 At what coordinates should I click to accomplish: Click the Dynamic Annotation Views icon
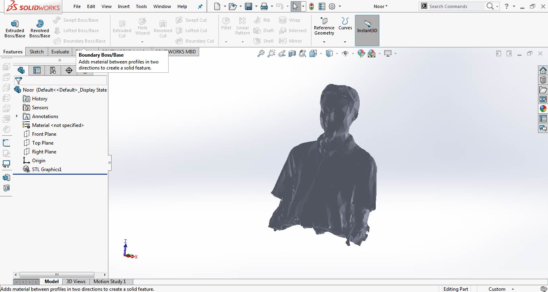pyautogui.click(x=303, y=53)
